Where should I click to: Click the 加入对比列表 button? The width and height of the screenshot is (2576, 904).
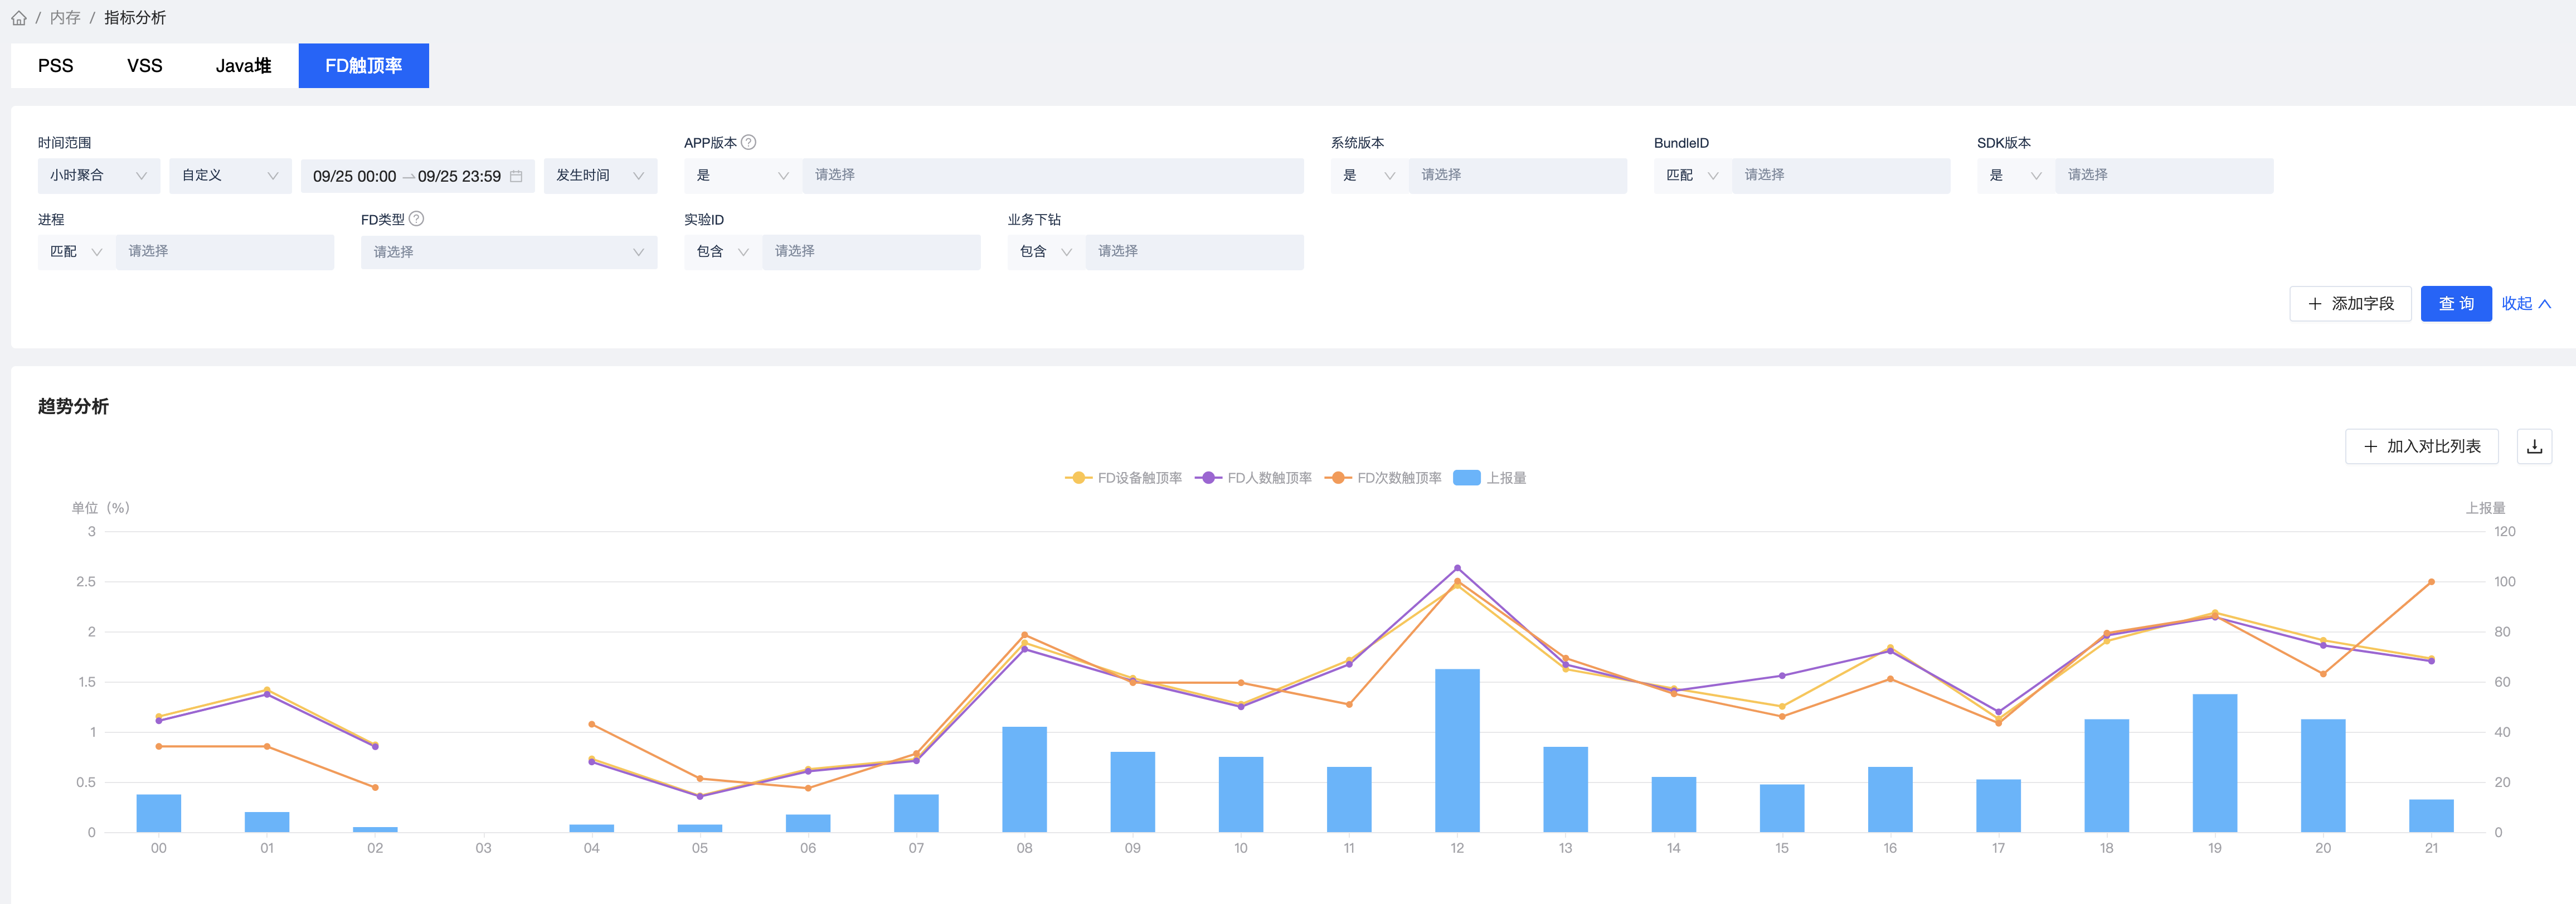[2421, 446]
